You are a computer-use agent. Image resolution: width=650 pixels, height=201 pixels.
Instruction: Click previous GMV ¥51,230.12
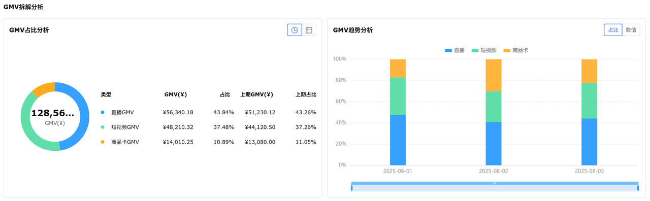pyautogui.click(x=260, y=112)
